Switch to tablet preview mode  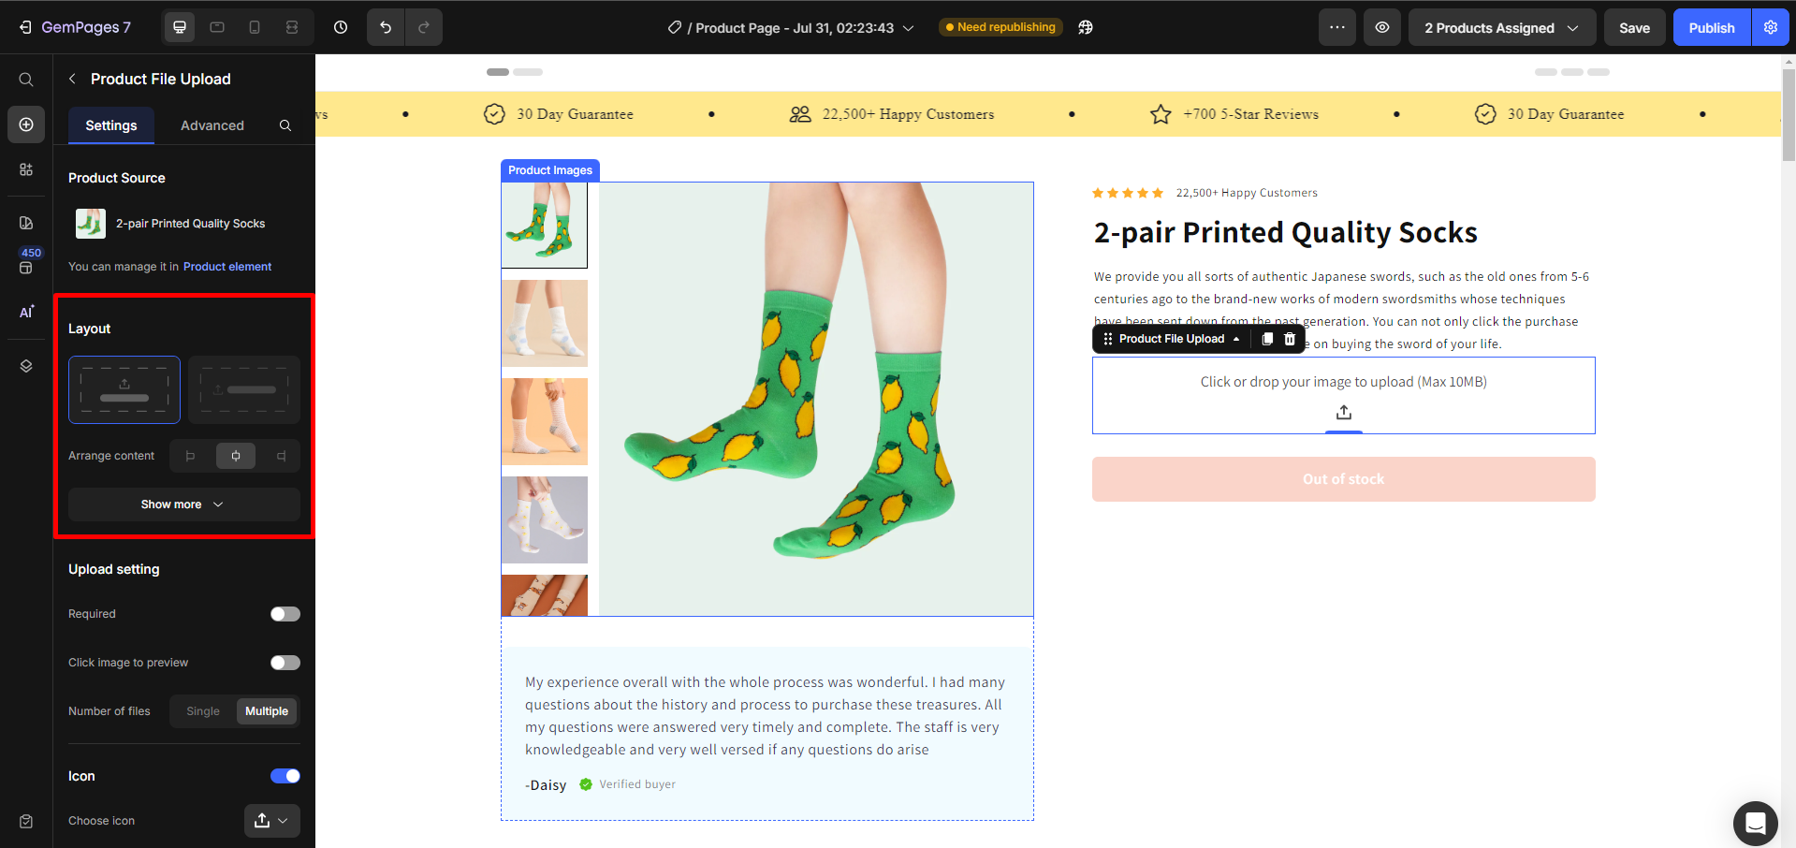click(216, 27)
